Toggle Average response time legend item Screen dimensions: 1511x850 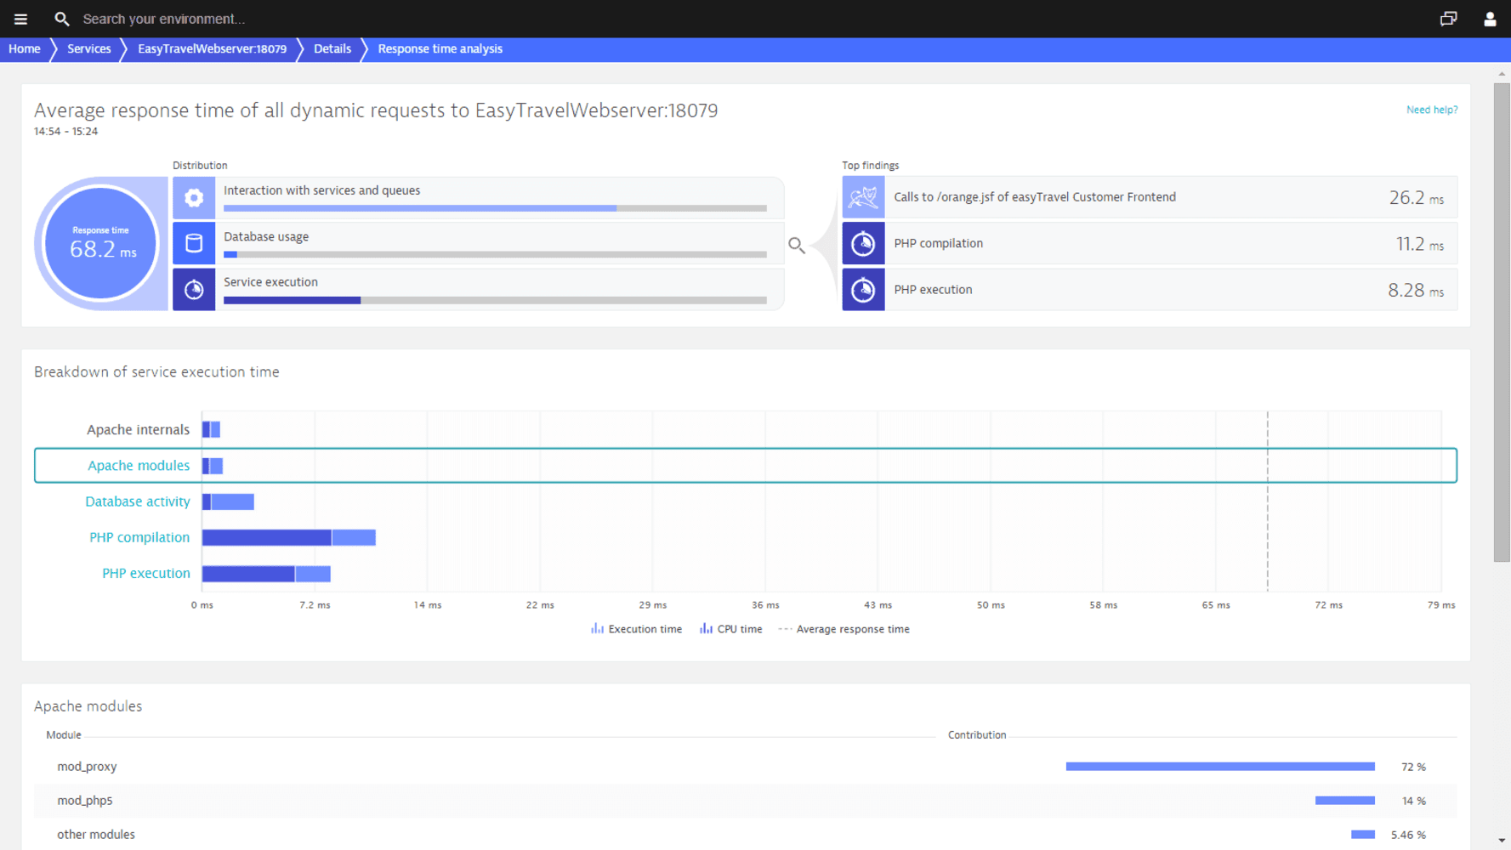pyautogui.click(x=844, y=629)
